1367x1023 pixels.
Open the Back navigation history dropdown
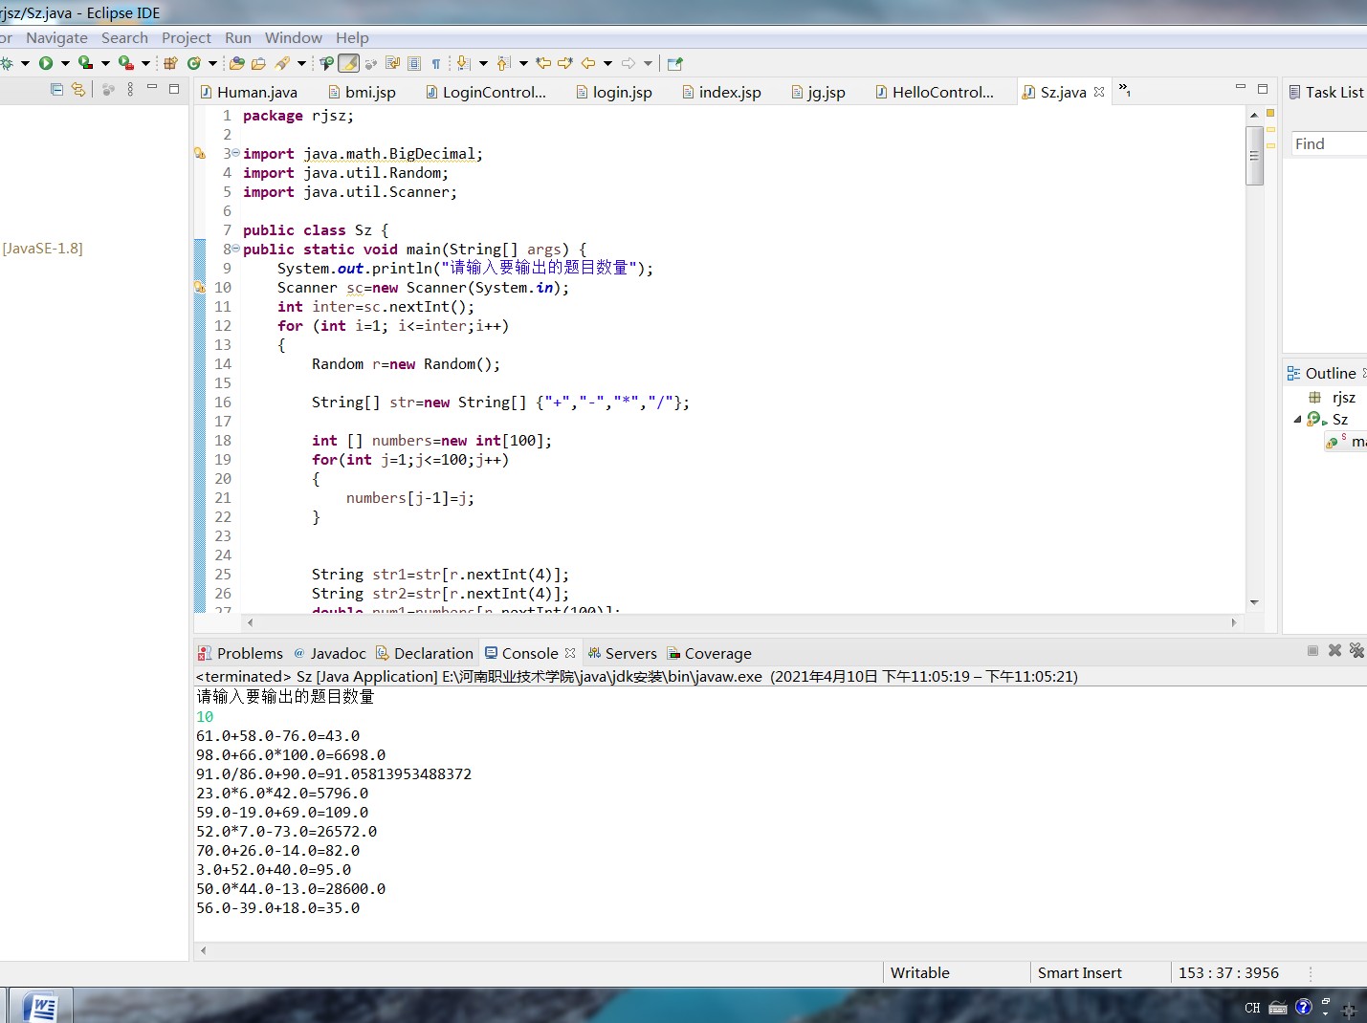[607, 64]
